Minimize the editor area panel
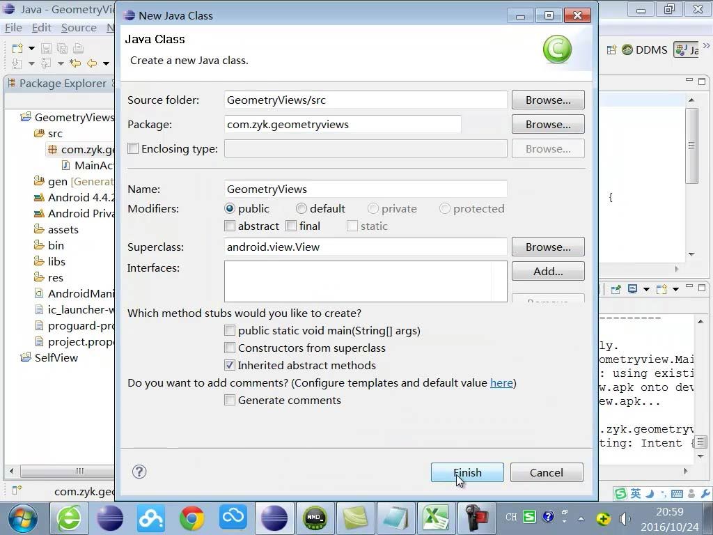The image size is (713, 535). [689, 80]
